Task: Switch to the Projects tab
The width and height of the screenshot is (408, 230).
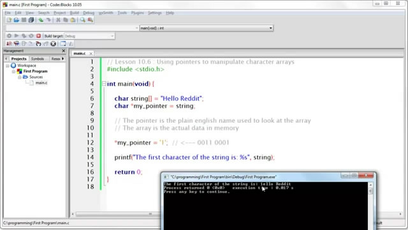Action: [18, 59]
